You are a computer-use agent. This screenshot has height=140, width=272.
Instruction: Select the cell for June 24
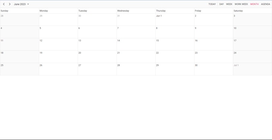tap(252, 57)
